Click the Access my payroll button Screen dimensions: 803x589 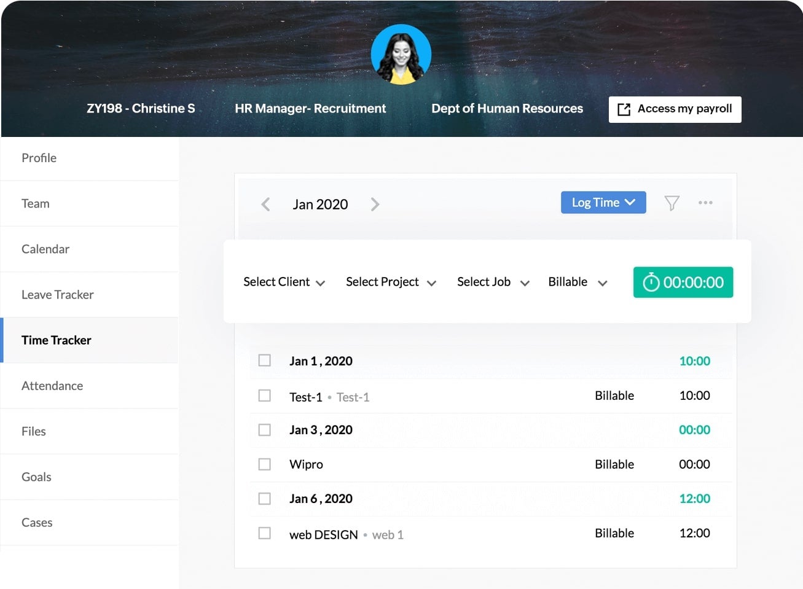675,109
